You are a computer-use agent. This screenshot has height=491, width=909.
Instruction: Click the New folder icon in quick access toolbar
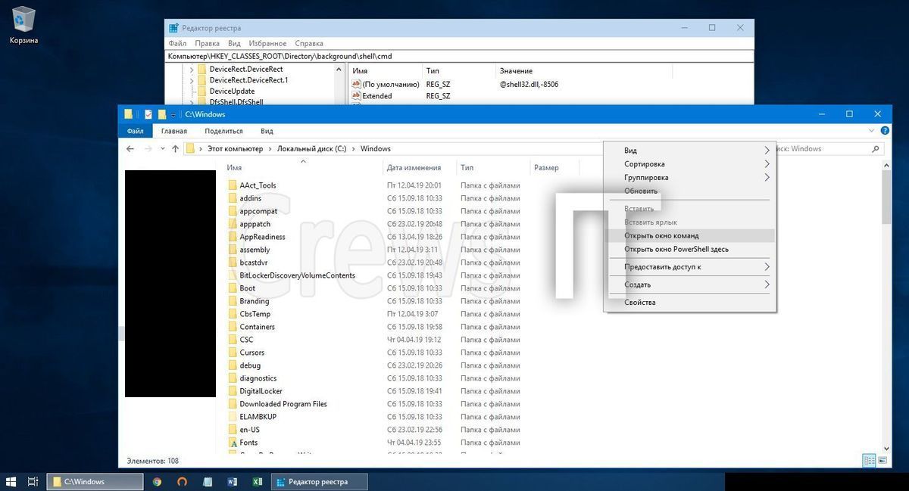[161, 114]
